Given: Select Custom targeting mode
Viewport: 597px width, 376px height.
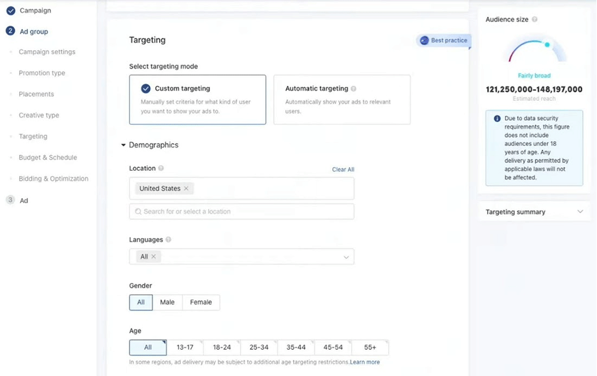Looking at the screenshot, I should coord(198,99).
